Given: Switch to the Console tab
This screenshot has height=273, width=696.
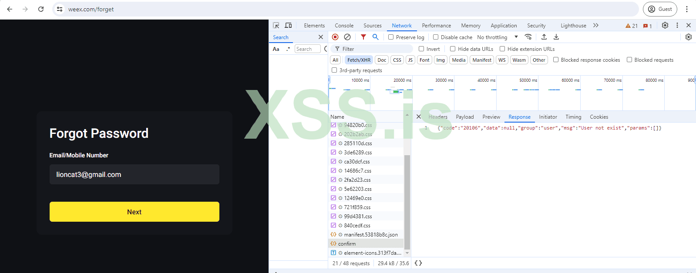Looking at the screenshot, I should click(344, 26).
